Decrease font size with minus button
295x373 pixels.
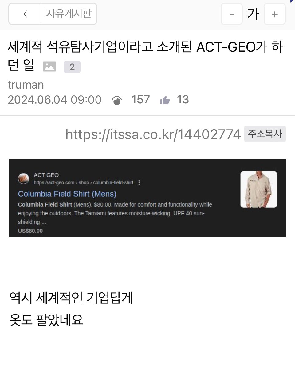coord(232,14)
